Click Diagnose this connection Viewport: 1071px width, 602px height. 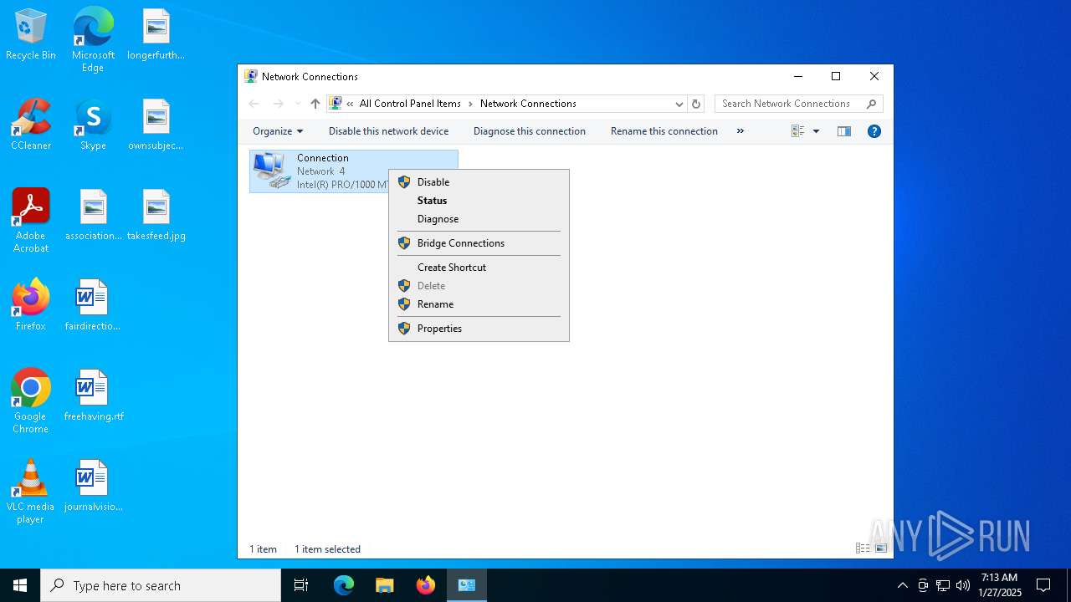coord(530,131)
